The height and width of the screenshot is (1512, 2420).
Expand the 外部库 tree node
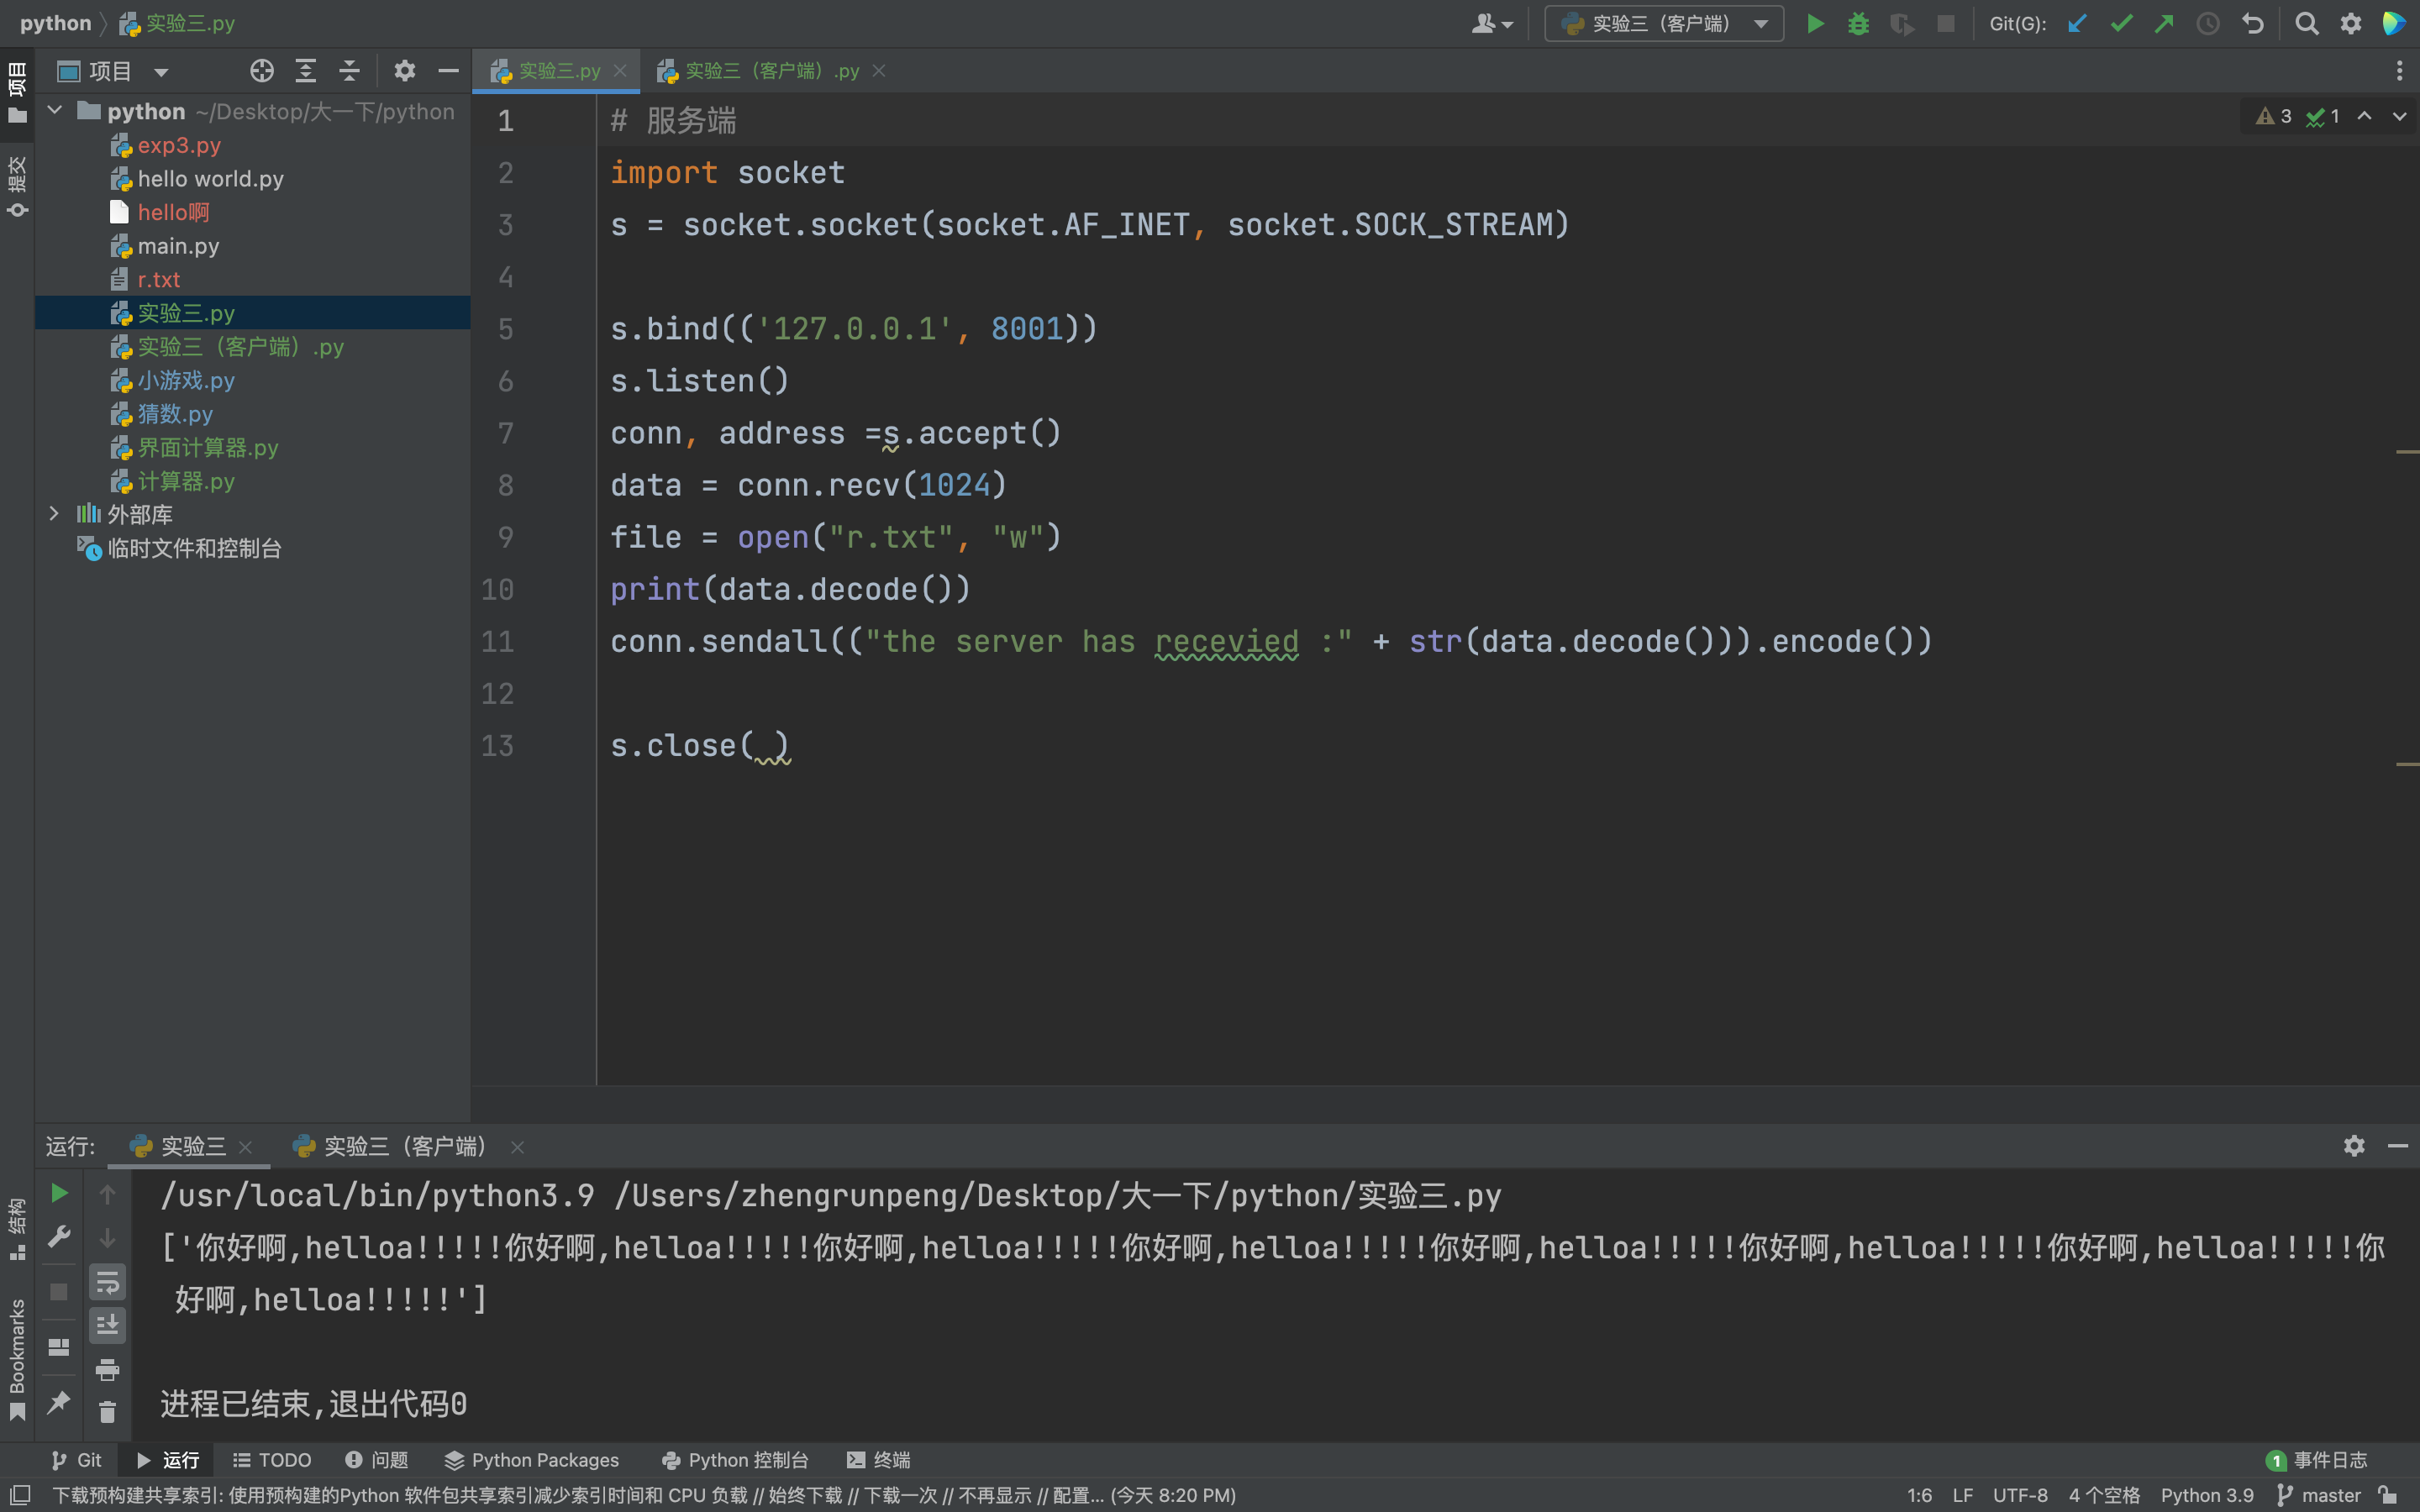(x=54, y=514)
